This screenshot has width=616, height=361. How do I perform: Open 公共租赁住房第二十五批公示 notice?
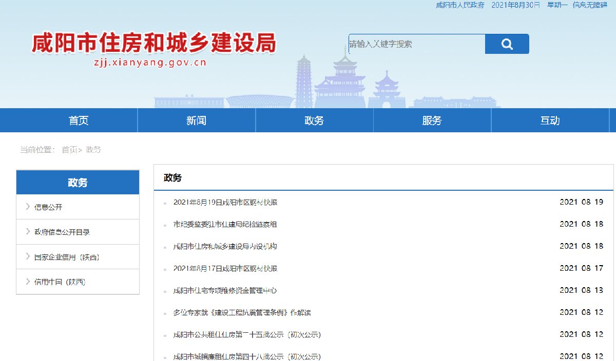point(247,335)
